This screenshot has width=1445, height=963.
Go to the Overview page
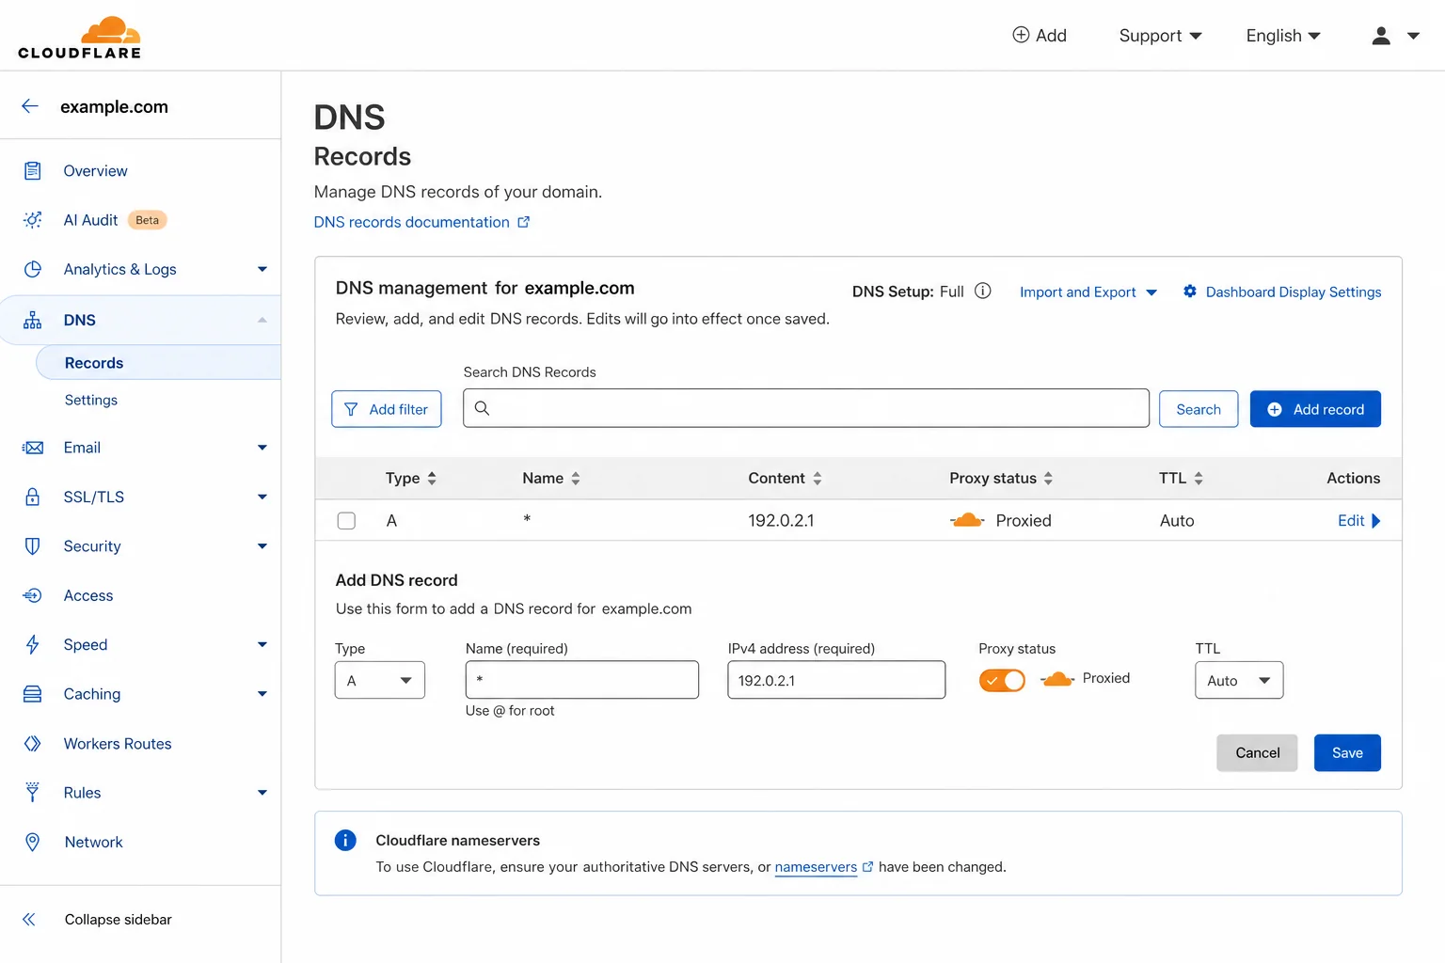(x=95, y=171)
